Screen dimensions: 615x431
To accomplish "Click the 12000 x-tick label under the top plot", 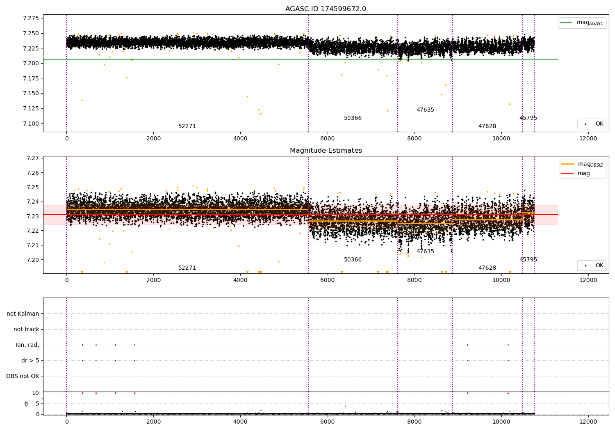I will [x=588, y=139].
